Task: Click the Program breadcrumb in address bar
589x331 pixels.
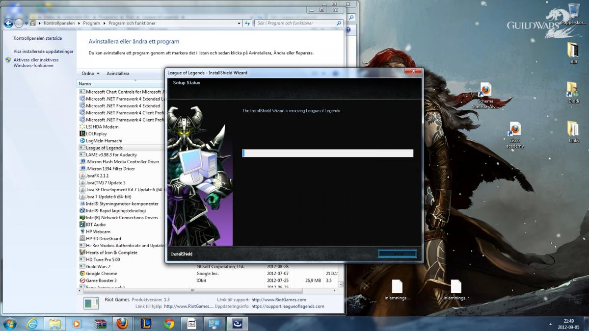Action: [x=91, y=23]
